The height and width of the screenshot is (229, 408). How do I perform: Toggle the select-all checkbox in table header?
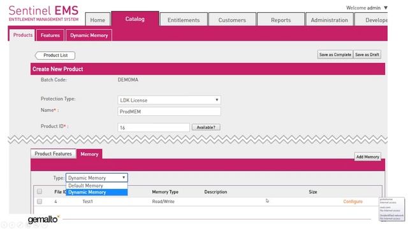(40, 191)
